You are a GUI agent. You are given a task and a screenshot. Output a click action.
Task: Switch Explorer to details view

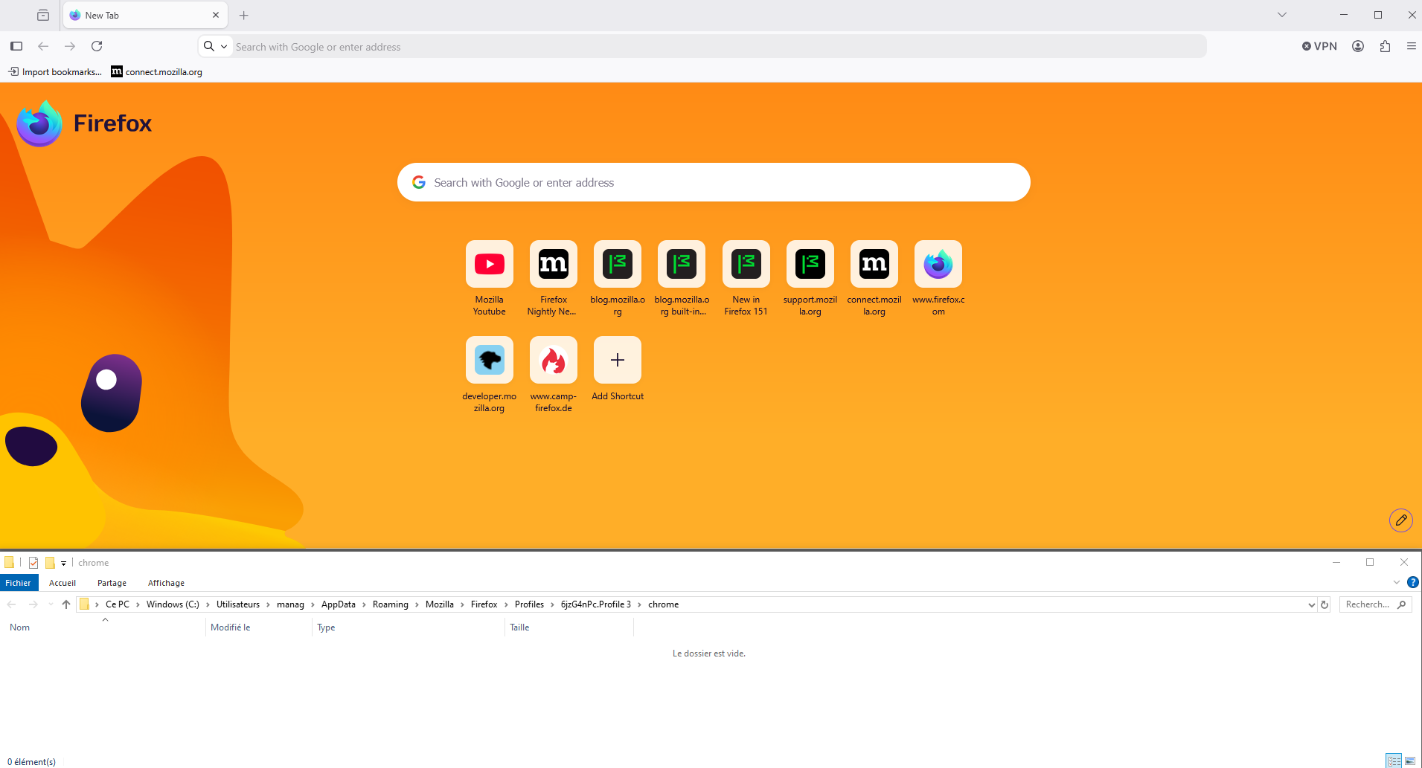tap(1394, 761)
